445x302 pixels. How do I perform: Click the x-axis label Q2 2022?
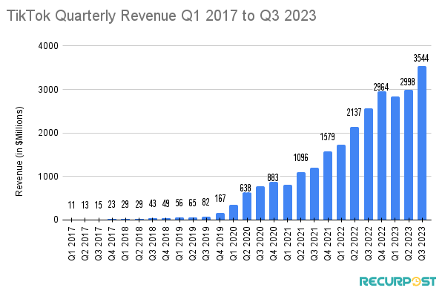click(x=355, y=243)
